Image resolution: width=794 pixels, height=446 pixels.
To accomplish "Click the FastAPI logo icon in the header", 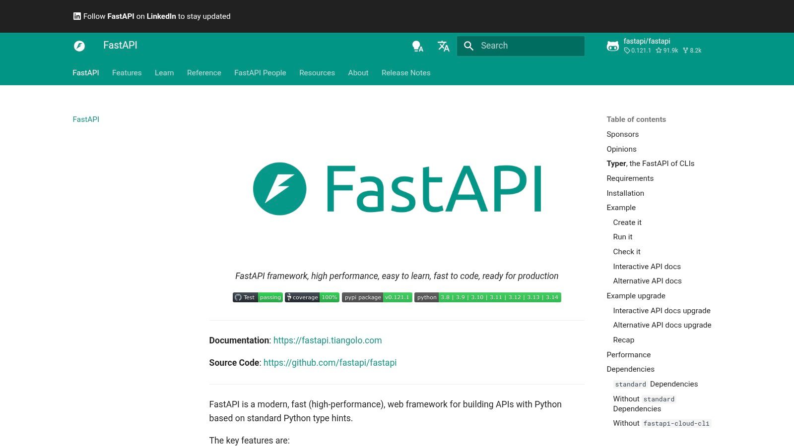I will (79, 46).
